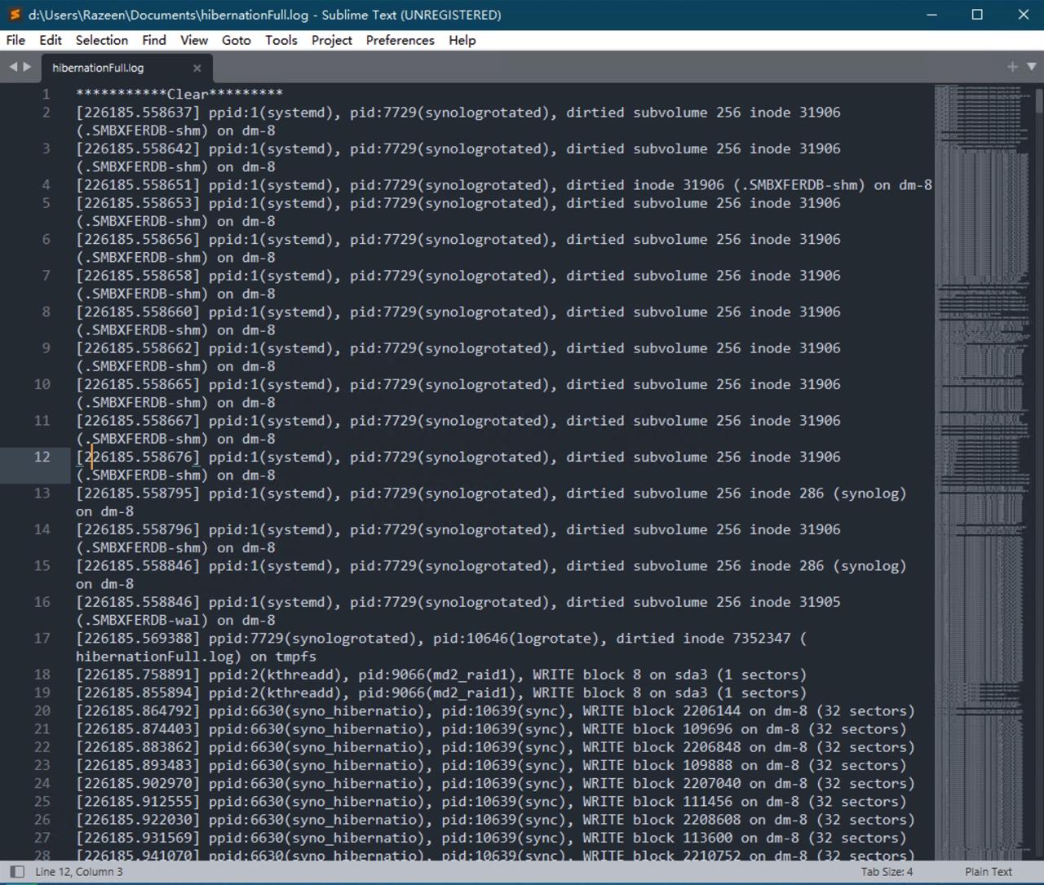Open the Selection menu

pyautogui.click(x=102, y=40)
